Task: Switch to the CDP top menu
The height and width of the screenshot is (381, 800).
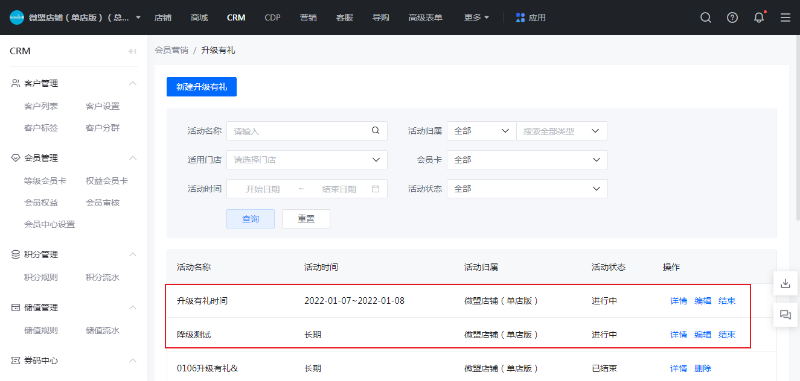Action: pos(272,17)
